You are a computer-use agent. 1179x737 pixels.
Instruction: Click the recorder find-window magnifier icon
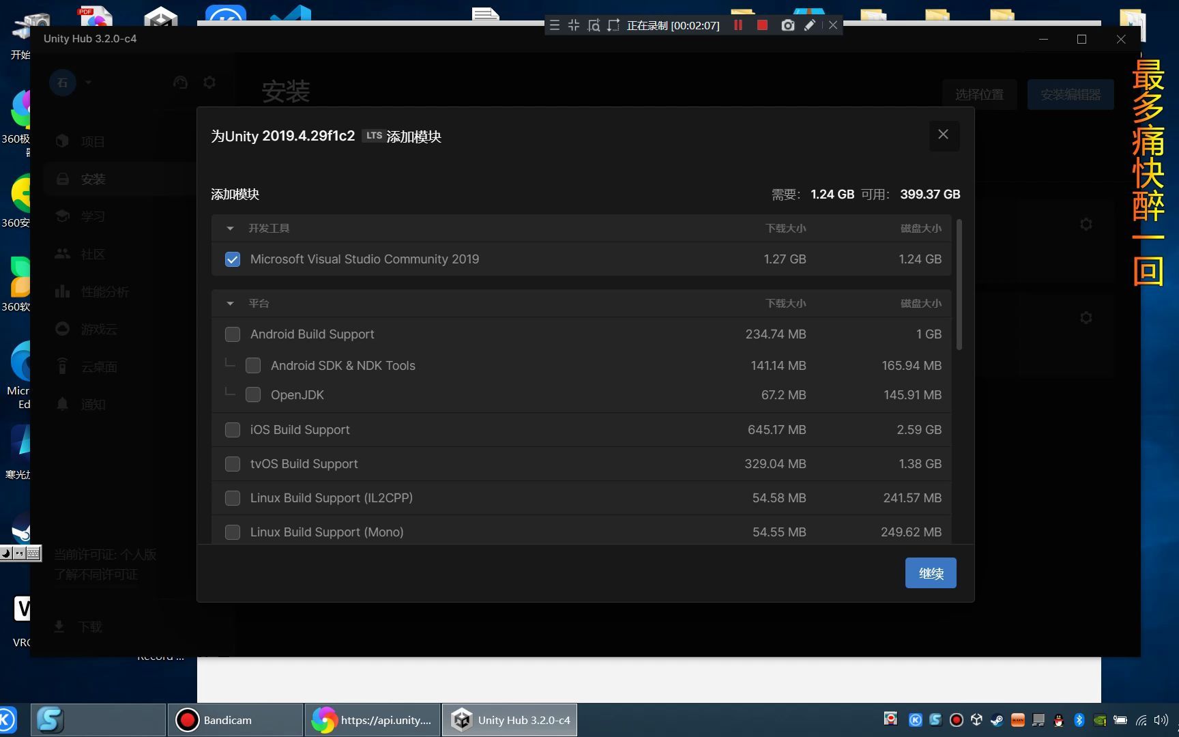594,25
